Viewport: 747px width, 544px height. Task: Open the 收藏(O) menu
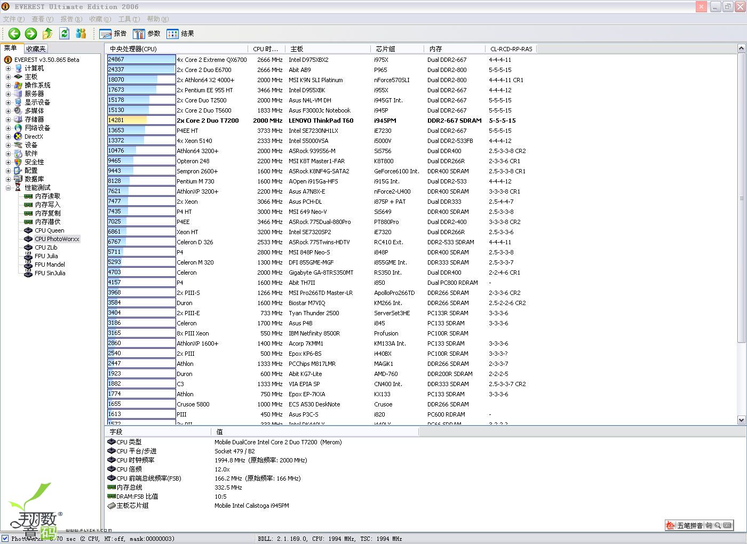pos(100,19)
